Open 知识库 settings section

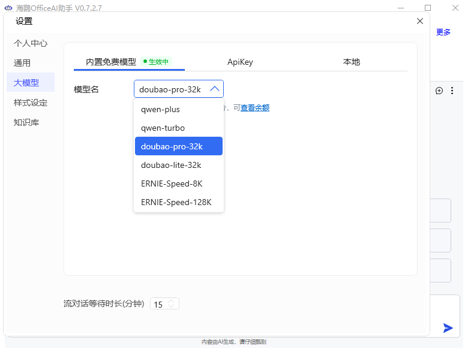[31, 122]
